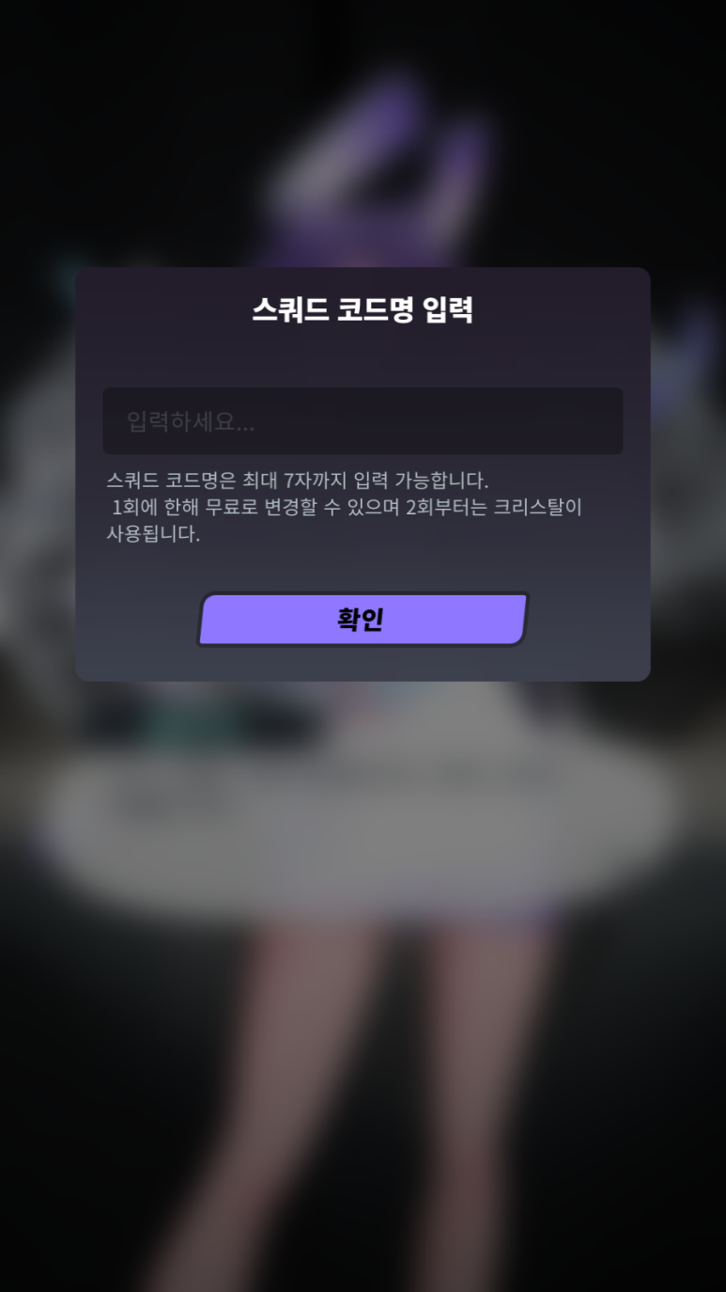
Task: Dismiss dialog by tapping blurred area above
Action: point(363,132)
